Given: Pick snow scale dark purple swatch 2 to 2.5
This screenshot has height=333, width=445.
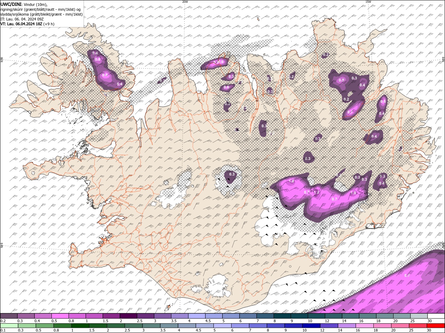Looking at the screenshot, I should point(128,316).
